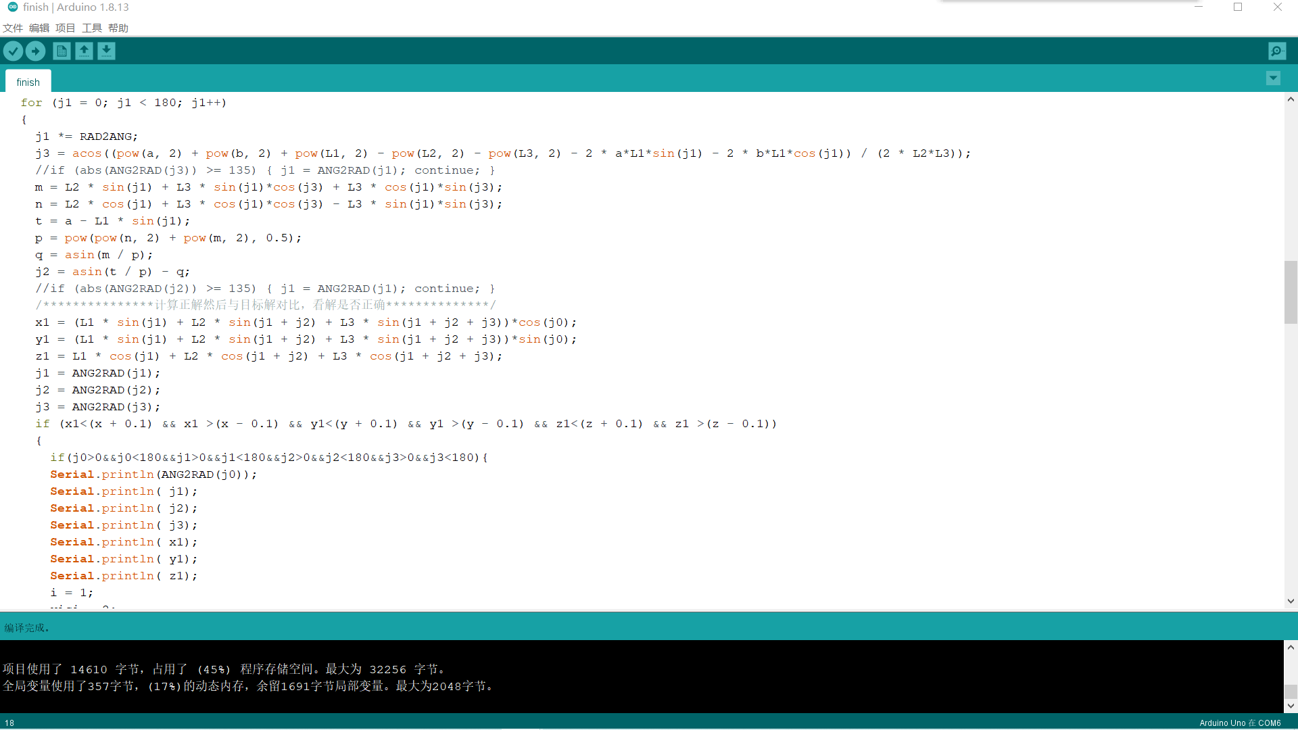The height and width of the screenshot is (730, 1298).
Task: Click the line number 18 indicator
Action: pyautogui.click(x=9, y=723)
